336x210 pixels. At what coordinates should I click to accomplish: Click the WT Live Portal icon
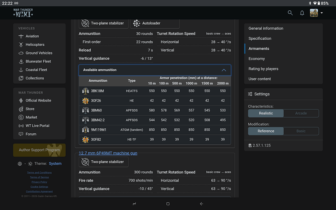pyautogui.click(x=21, y=126)
